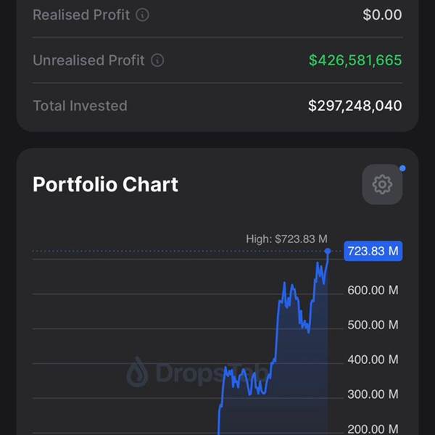Tap the blue notification dot on gear button
Screen dimensions: 435x435
(402, 168)
